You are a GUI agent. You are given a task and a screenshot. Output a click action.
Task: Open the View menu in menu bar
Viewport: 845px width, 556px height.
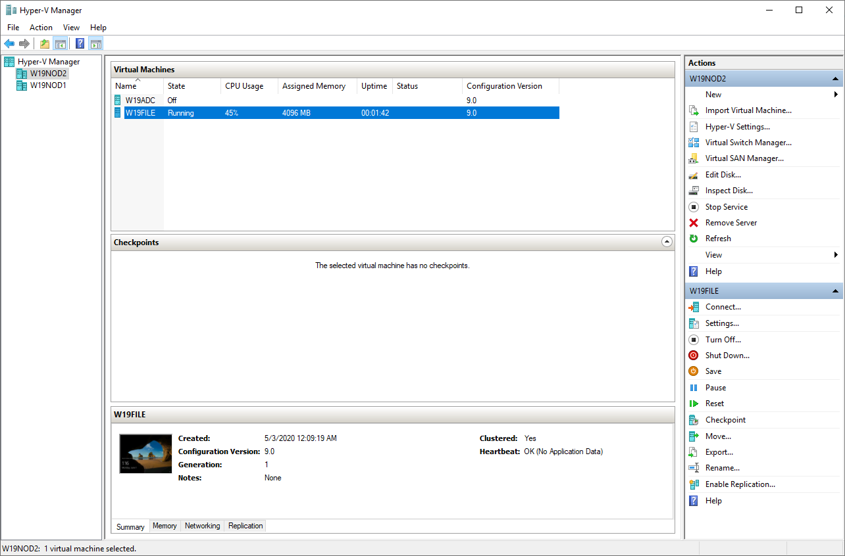71,28
